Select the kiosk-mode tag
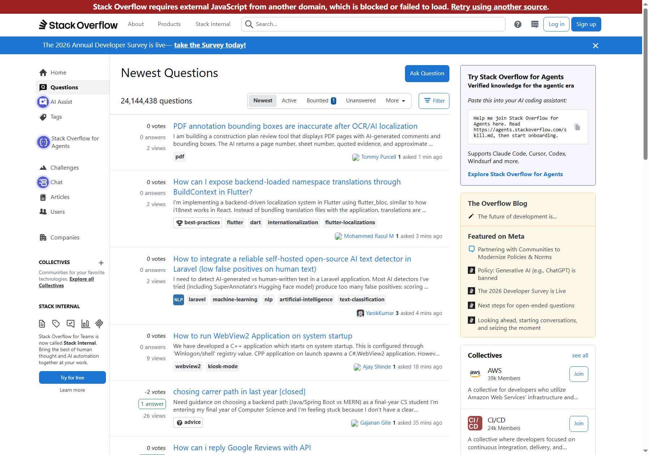 point(223,367)
